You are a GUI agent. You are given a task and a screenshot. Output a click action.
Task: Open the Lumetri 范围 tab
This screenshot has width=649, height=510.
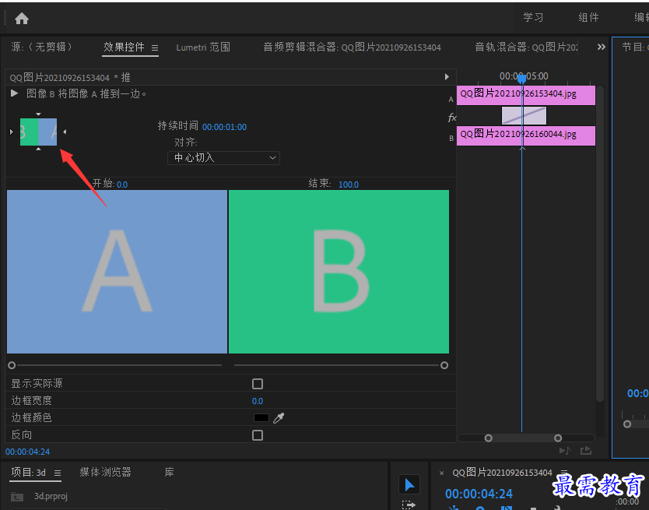[x=203, y=47]
